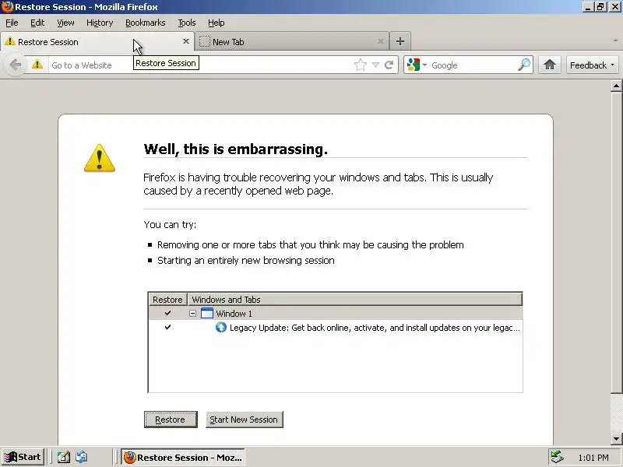Click the Start New Session button
This screenshot has width=623, height=467.
[244, 420]
